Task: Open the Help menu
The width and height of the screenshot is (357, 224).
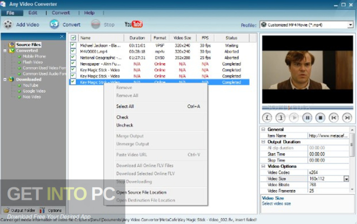Action: 89,13
